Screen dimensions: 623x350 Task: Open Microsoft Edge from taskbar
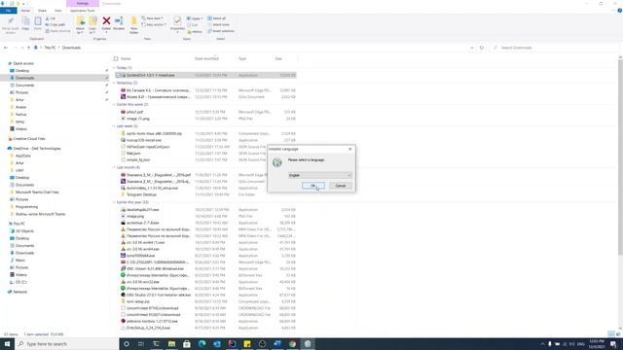202,344
